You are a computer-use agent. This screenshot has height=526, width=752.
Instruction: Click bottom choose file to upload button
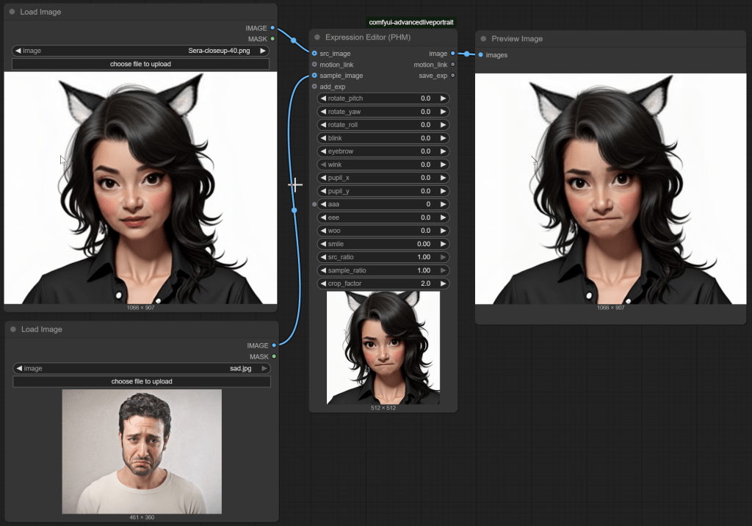tap(141, 382)
